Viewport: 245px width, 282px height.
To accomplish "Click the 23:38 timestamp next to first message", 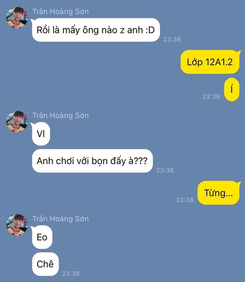I will click(x=172, y=39).
